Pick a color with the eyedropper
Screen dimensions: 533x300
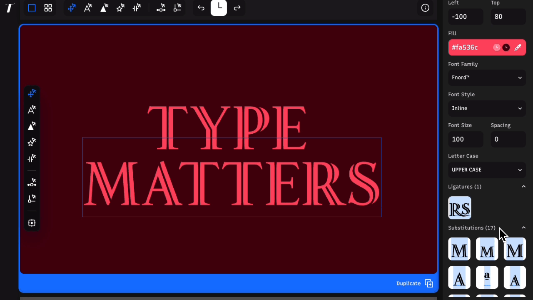[x=518, y=47]
